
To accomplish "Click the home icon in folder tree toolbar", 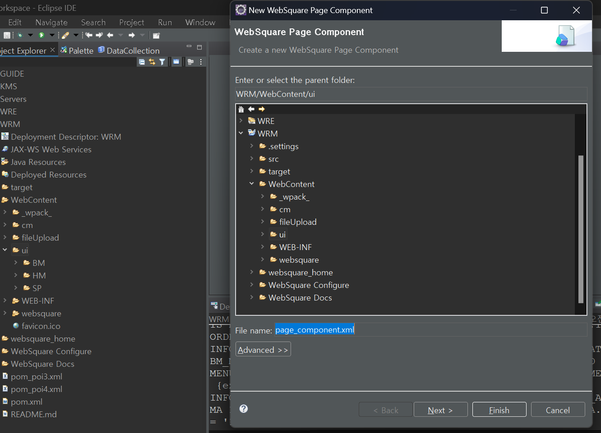I will coord(241,109).
